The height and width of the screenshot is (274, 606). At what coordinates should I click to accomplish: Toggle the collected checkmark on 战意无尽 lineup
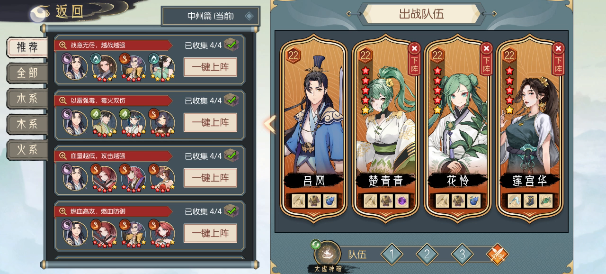coord(231,45)
